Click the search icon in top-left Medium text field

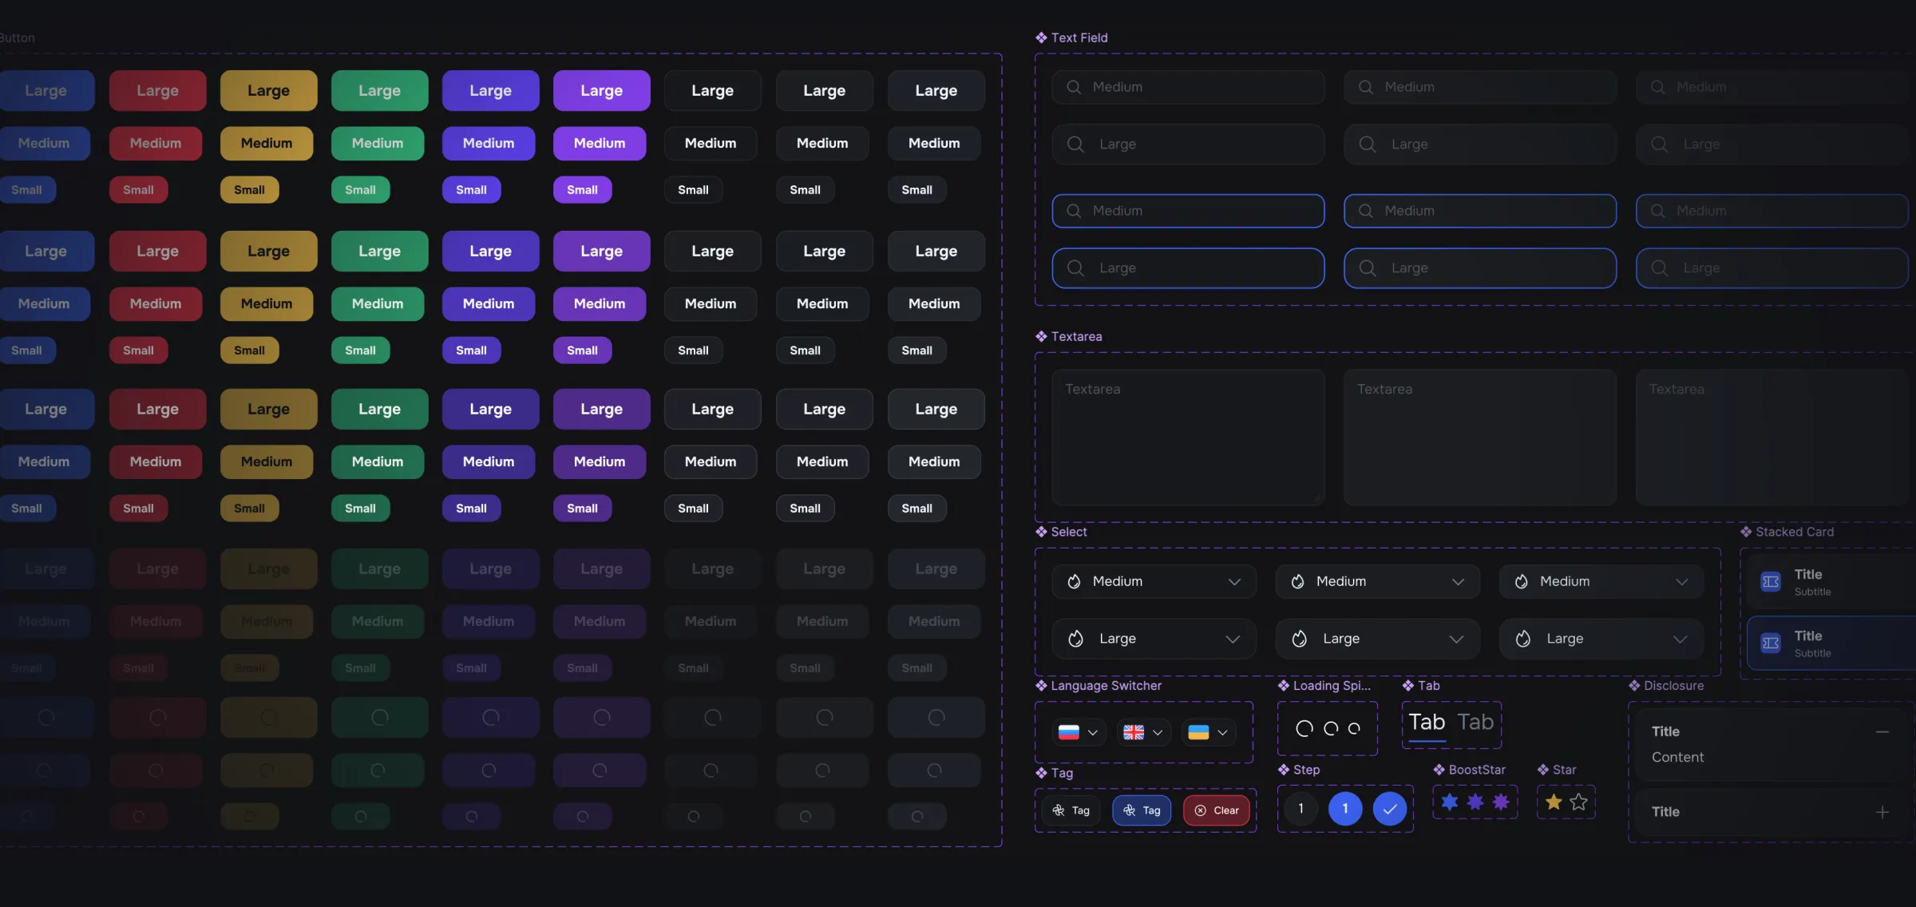pyautogui.click(x=1074, y=87)
